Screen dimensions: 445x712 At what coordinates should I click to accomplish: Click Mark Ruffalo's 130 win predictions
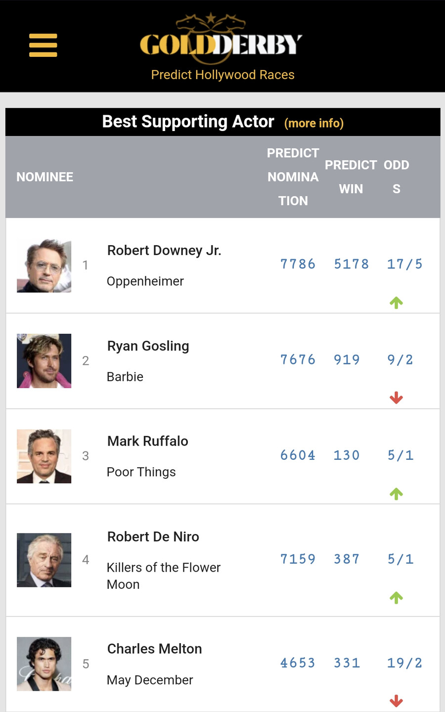[347, 455]
